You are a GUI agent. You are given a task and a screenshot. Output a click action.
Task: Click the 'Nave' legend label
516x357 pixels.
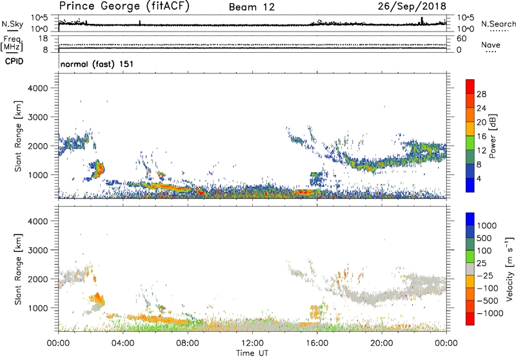pos(490,45)
